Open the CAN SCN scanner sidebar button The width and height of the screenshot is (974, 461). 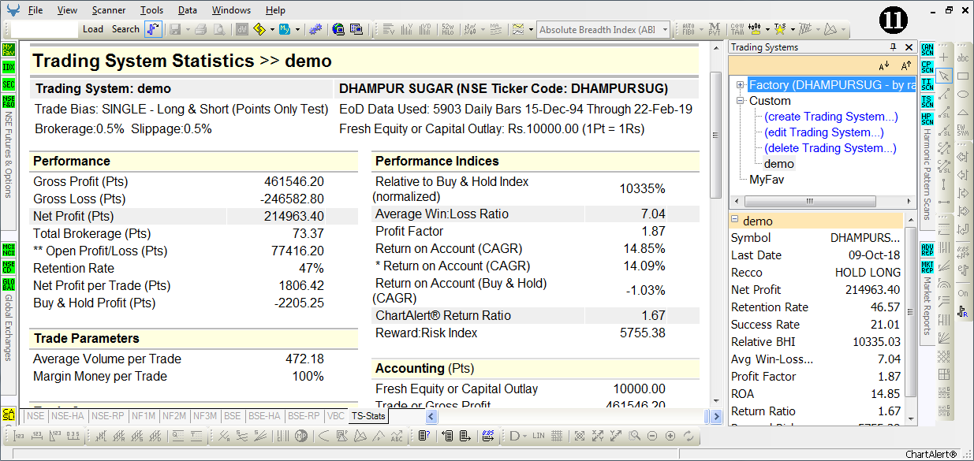point(927,50)
